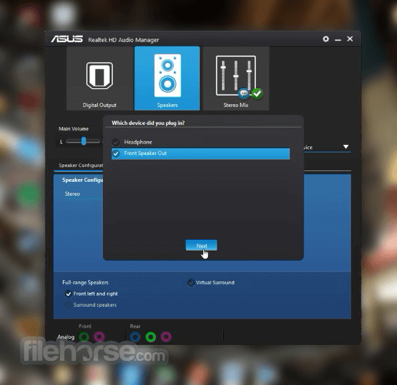The image size is (397, 385).
Task: Adjust the Main Volume balance slider
Action: point(84,141)
